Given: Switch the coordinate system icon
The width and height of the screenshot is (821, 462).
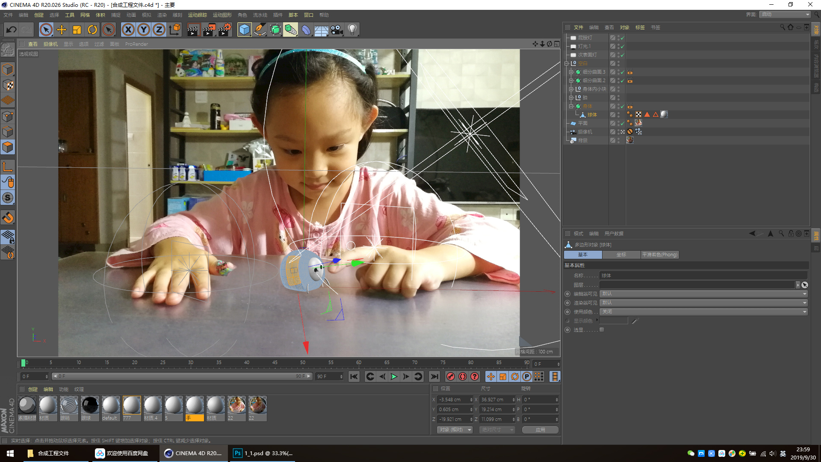Looking at the screenshot, I should point(175,30).
